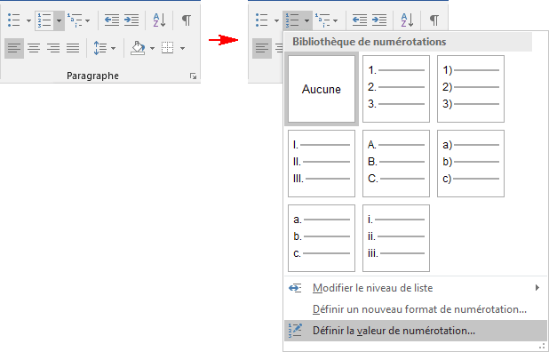Click Bibliothèque de numérotations header

click(409, 42)
